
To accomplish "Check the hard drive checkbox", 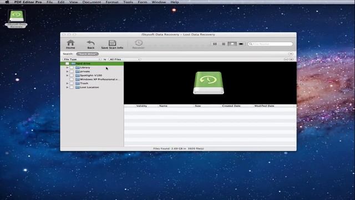I will (x=67, y=63).
